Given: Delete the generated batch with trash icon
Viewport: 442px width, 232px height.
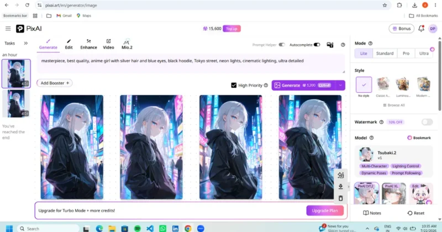Looking at the screenshot, I should (x=340, y=198).
